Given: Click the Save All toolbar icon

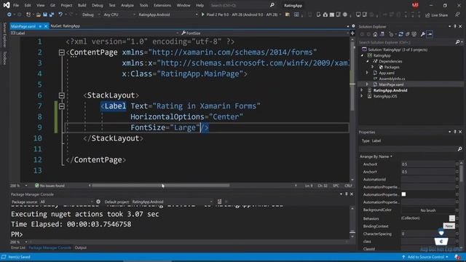Looking at the screenshot, I should click(52, 15).
